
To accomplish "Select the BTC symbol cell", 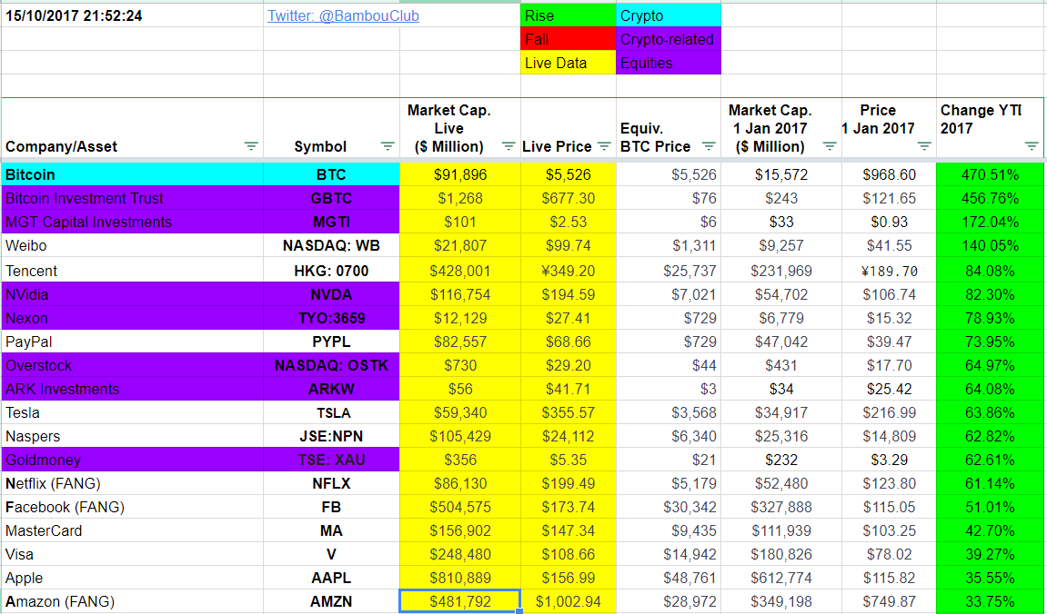I will 332,174.
